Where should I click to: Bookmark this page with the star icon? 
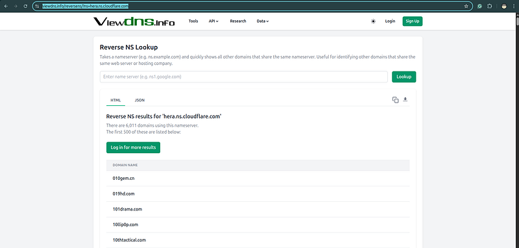click(x=466, y=6)
